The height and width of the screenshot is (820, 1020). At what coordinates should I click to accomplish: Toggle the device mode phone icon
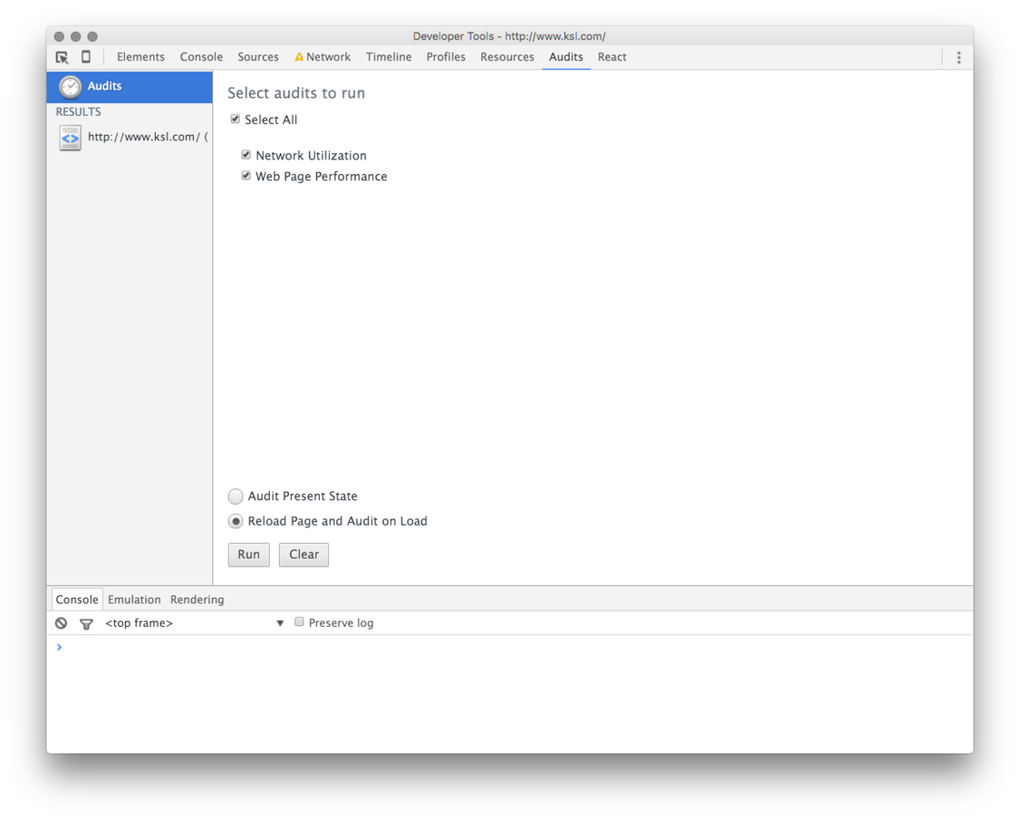(x=86, y=56)
